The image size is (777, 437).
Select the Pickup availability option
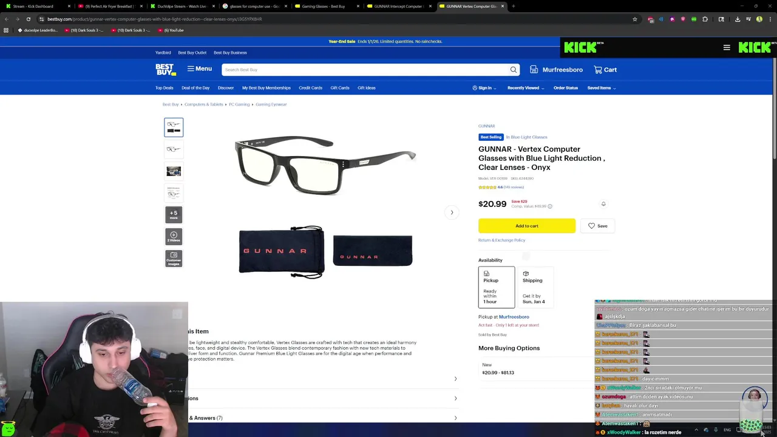click(497, 287)
